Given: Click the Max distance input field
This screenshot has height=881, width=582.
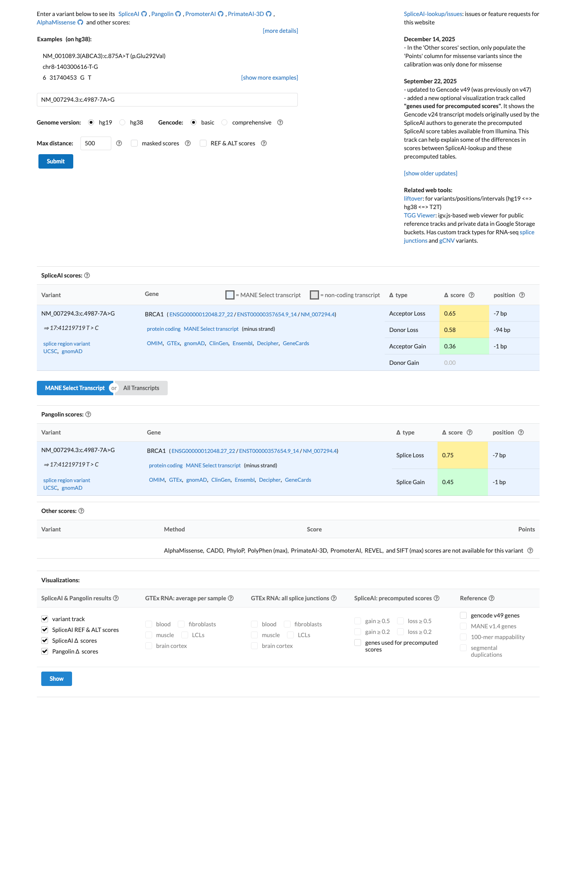Looking at the screenshot, I should (x=96, y=143).
